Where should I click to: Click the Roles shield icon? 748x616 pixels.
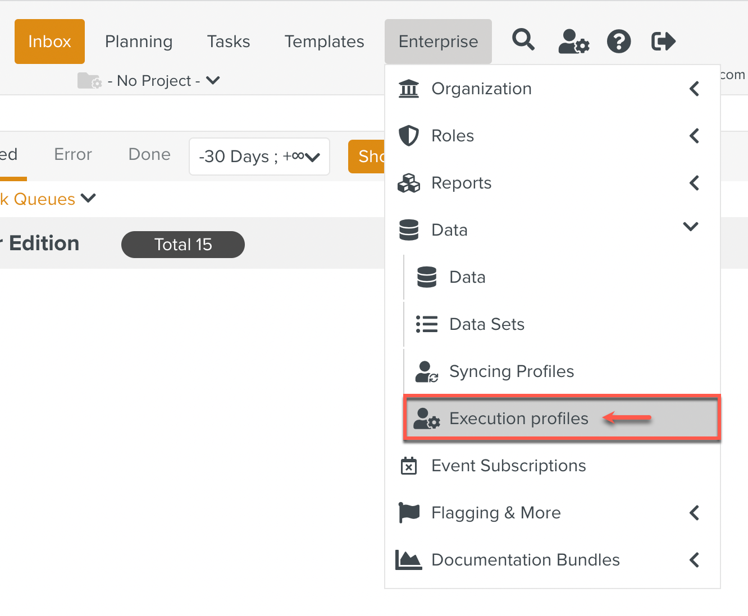408,136
